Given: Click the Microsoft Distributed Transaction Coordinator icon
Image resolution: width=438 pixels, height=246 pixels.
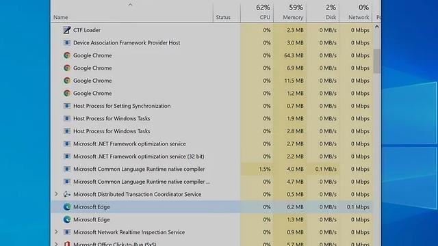Looking at the screenshot, I should pos(67,194).
